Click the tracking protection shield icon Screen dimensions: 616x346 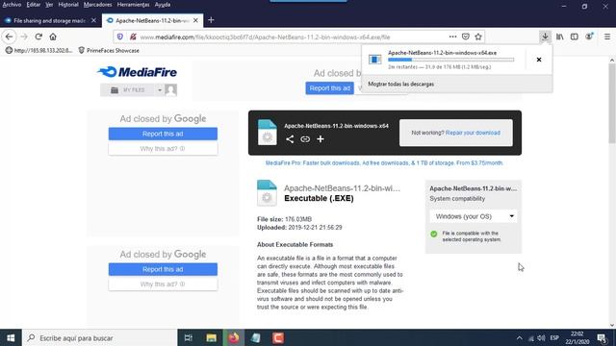120,37
